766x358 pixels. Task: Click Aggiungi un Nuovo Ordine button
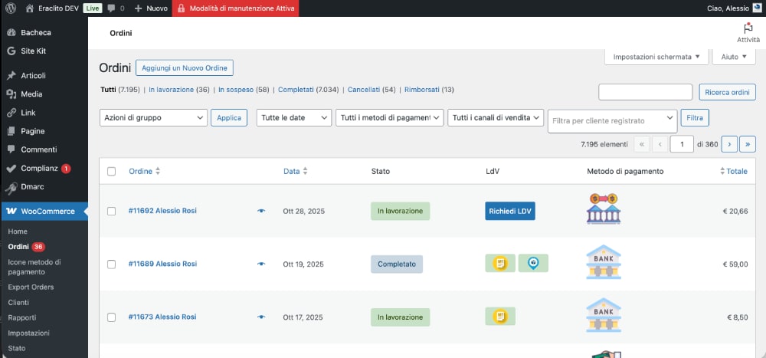coord(185,67)
